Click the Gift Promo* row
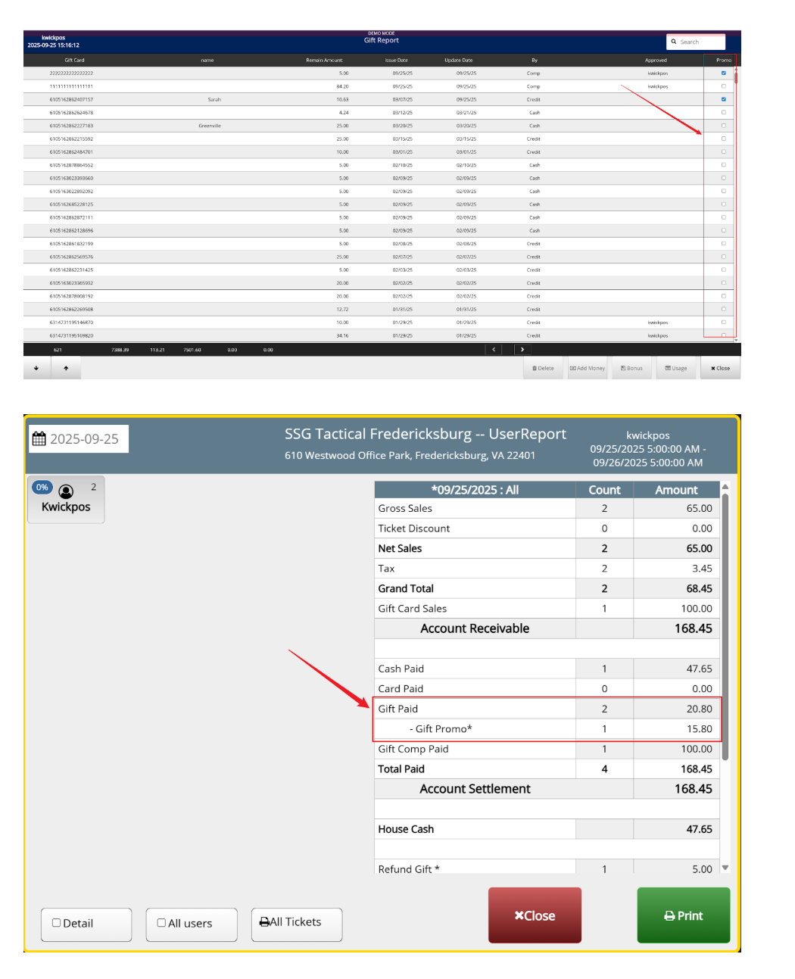Image resolution: width=795 pixels, height=979 pixels. (x=547, y=728)
